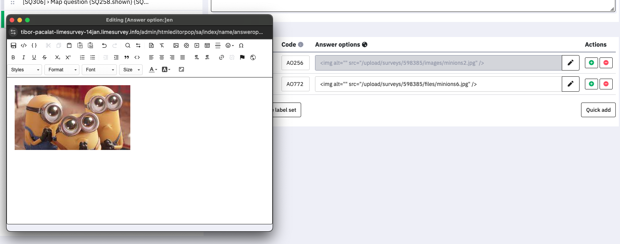This screenshot has height=244, width=620.
Task: Click the Code info icon
Action: click(301, 45)
